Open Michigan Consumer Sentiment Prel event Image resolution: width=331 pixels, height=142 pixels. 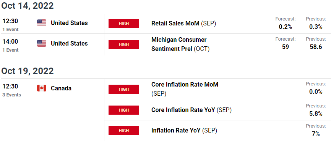coord(180,44)
